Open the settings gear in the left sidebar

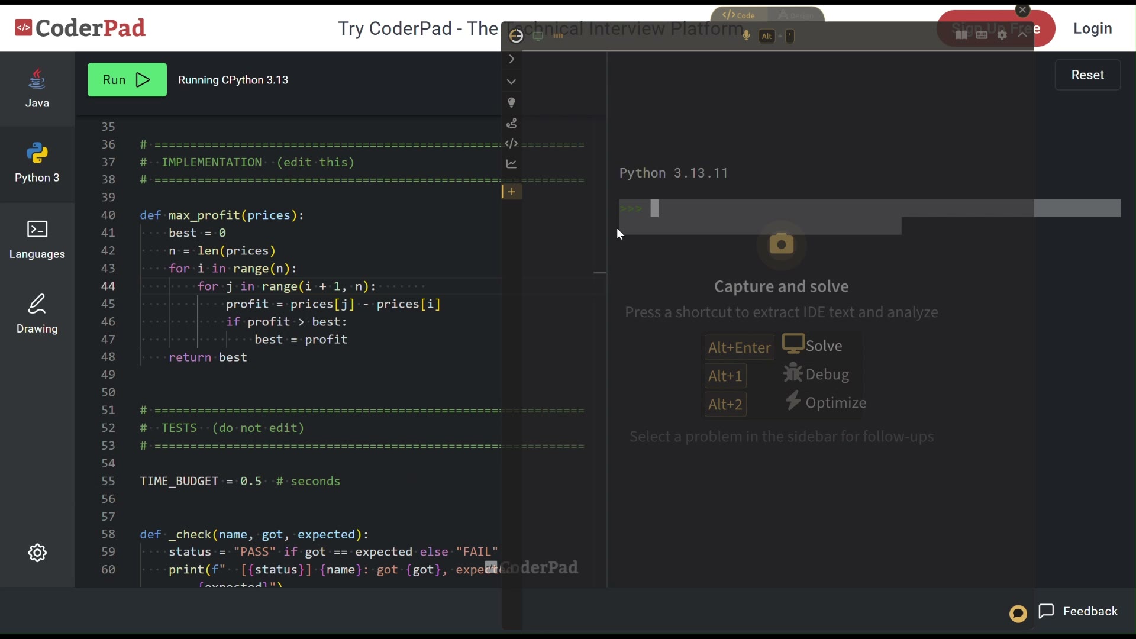click(37, 553)
